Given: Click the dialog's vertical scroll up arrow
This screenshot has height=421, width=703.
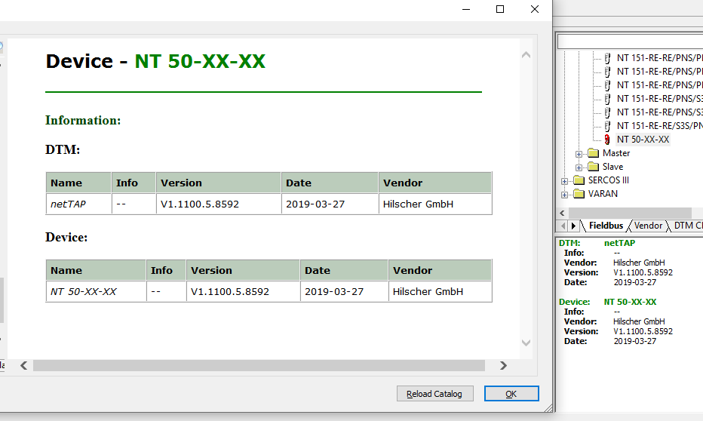Looking at the screenshot, I should tap(526, 55).
